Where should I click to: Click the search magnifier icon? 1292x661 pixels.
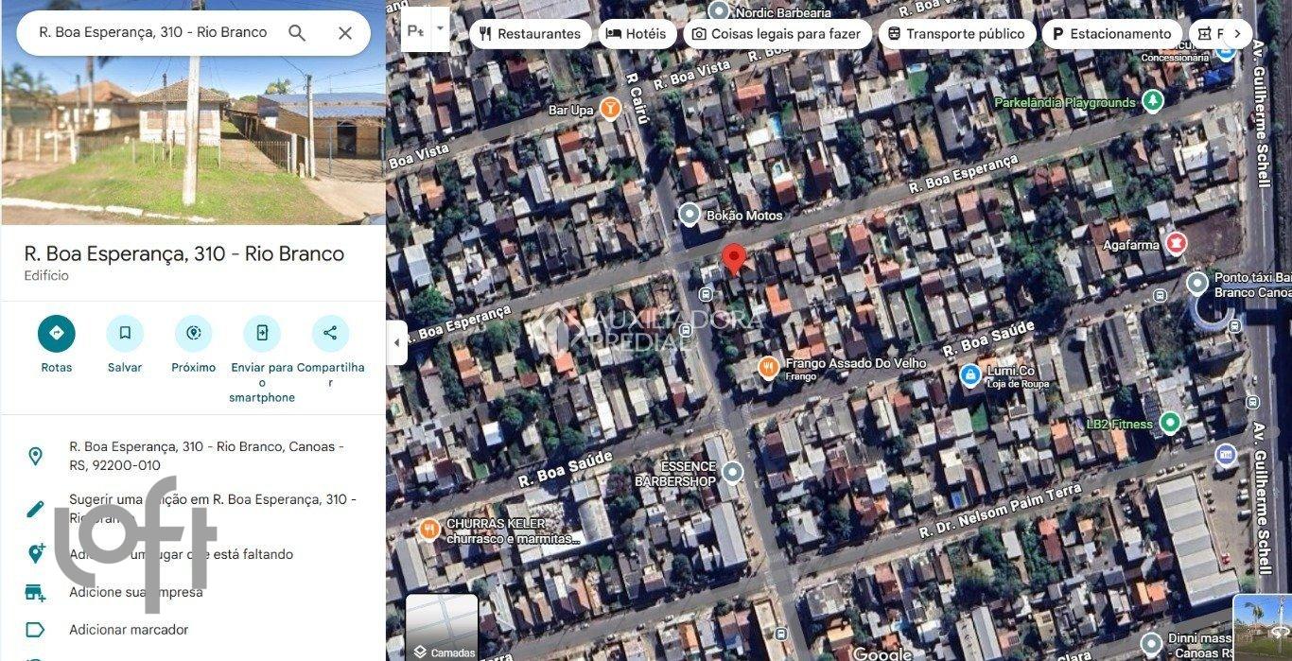point(297,33)
